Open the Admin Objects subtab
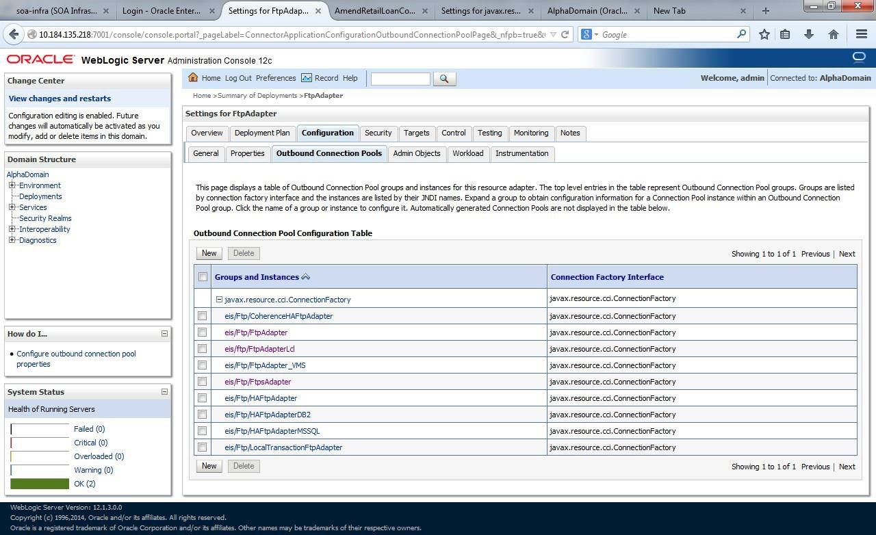The width and height of the screenshot is (876, 535). [416, 153]
